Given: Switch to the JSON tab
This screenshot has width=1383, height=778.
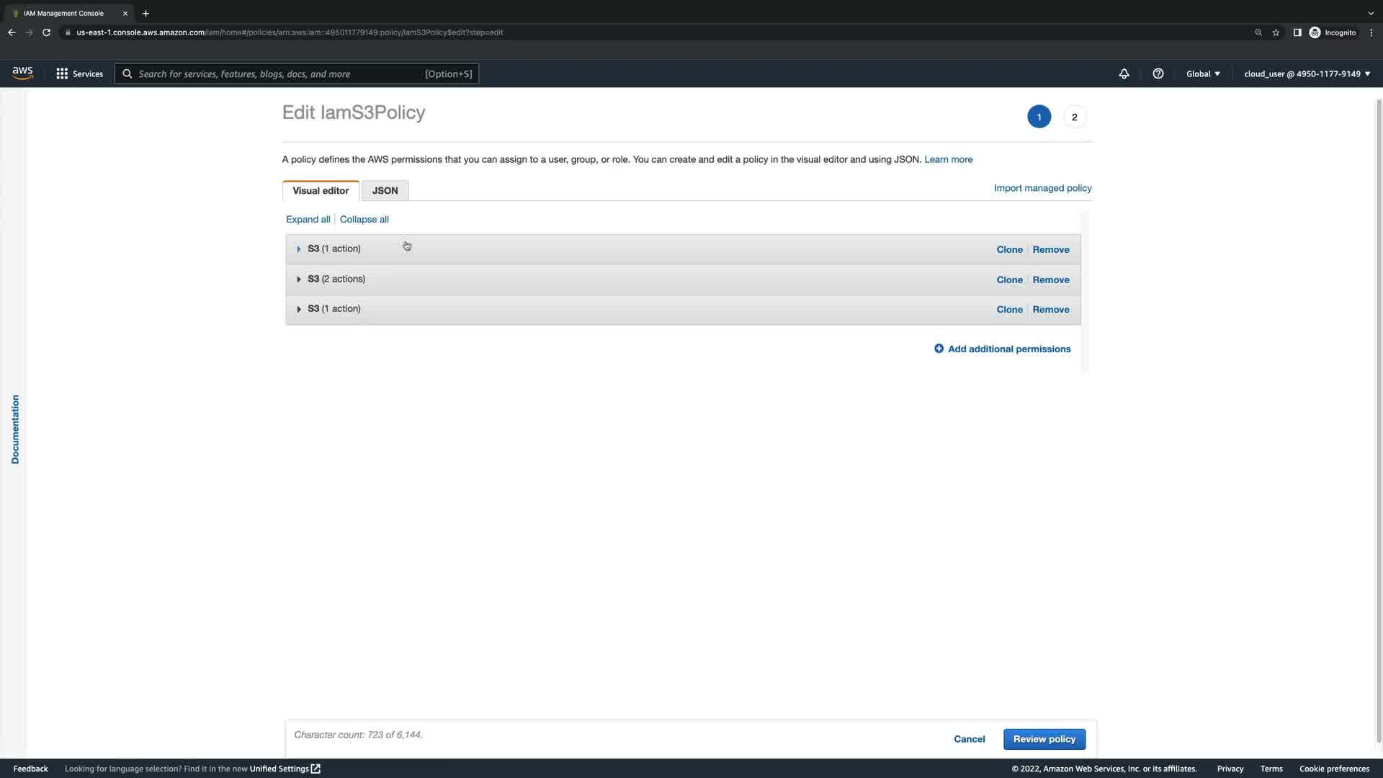Looking at the screenshot, I should (385, 191).
